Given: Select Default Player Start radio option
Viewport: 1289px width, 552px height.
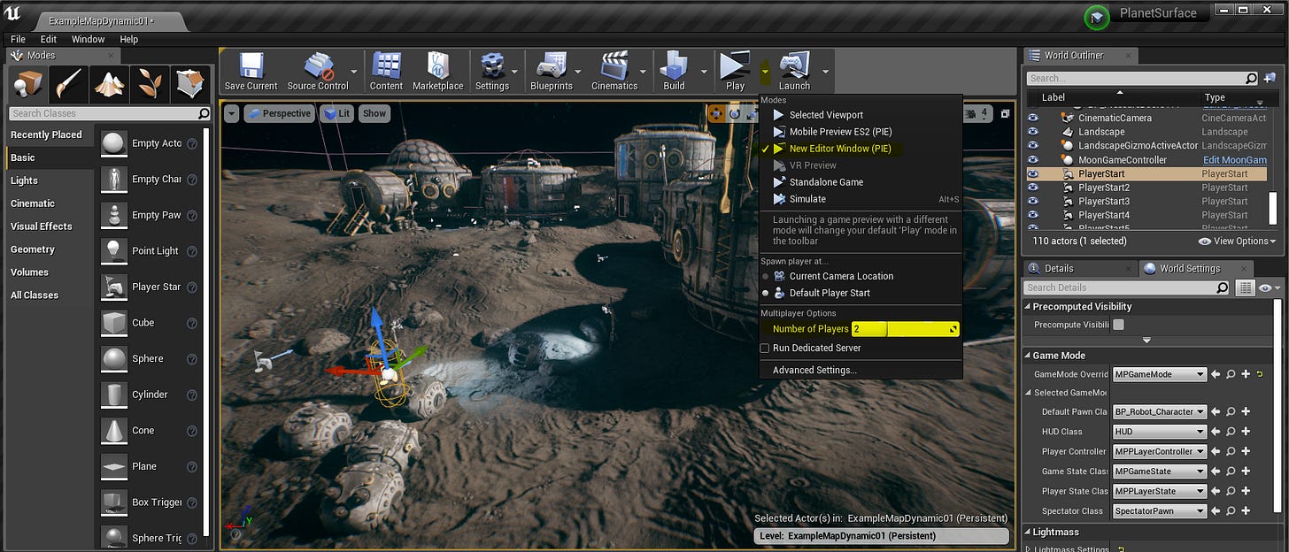Looking at the screenshot, I should pyautogui.click(x=766, y=293).
